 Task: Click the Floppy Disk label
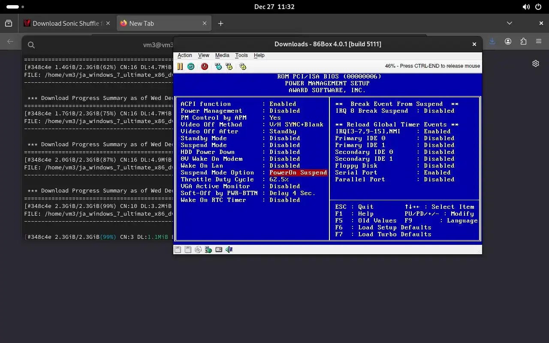point(356,166)
